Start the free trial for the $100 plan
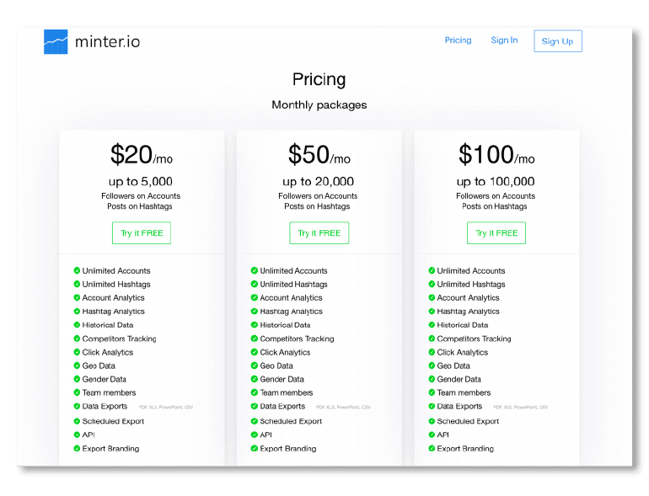 (496, 233)
